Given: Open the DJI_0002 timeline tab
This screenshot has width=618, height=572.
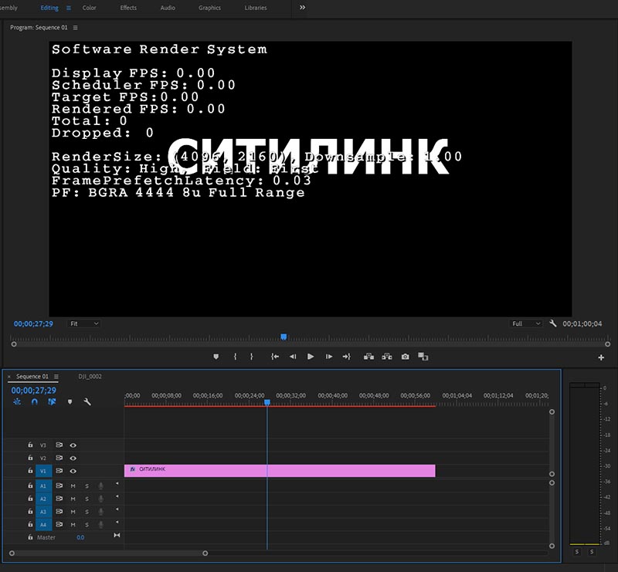Looking at the screenshot, I should [x=90, y=376].
